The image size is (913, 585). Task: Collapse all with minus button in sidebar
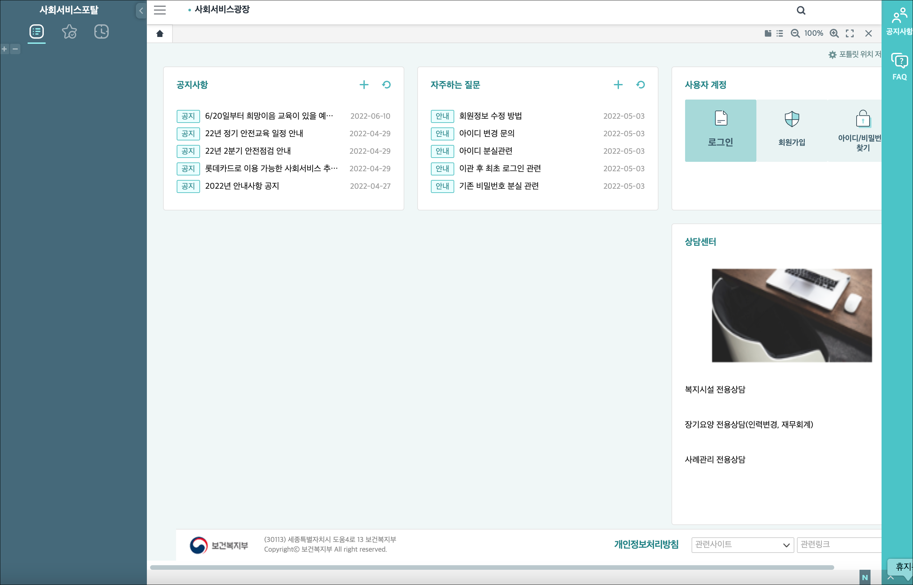pyautogui.click(x=15, y=49)
